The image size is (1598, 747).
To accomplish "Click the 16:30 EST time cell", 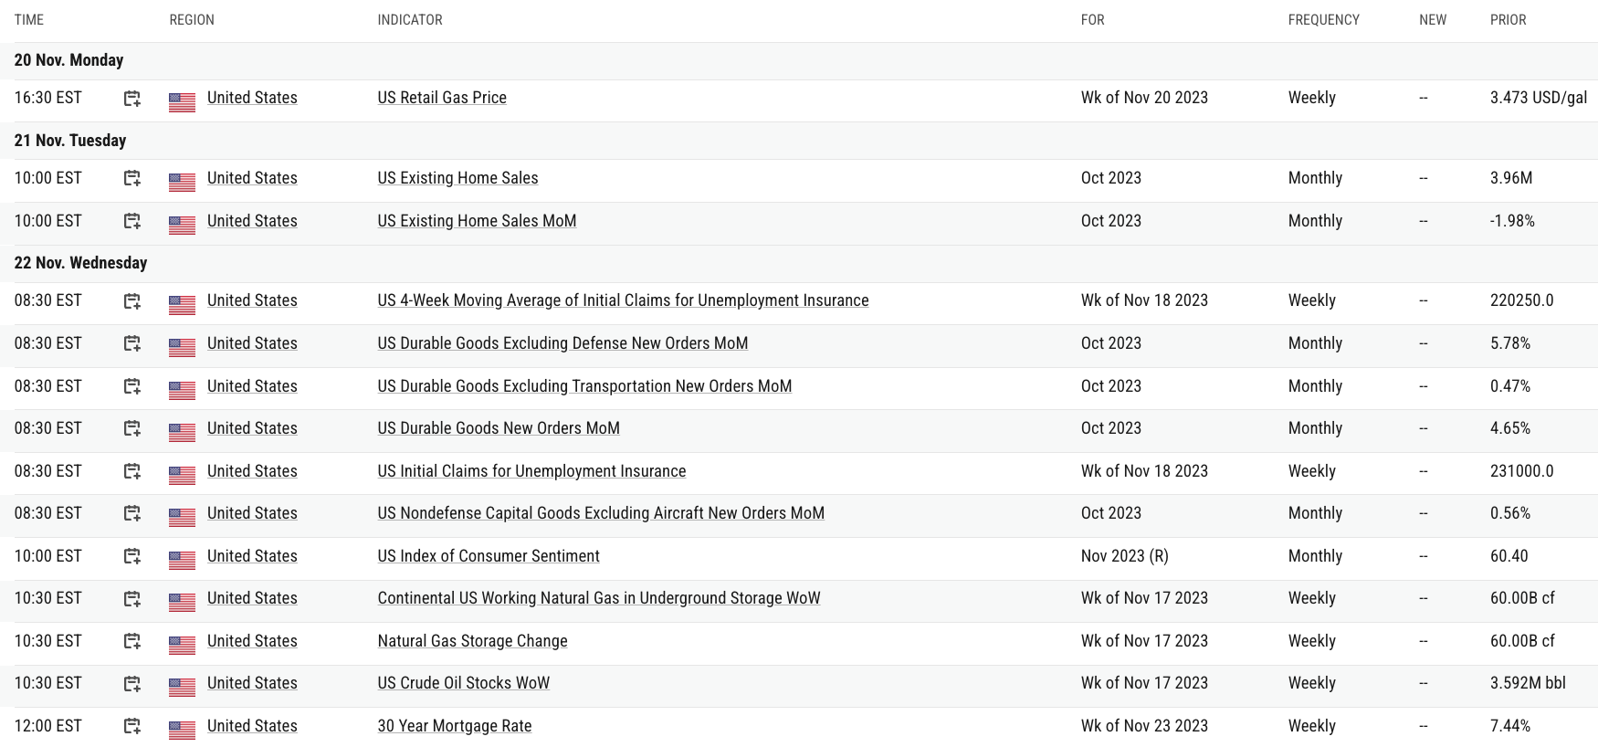I will pos(47,98).
